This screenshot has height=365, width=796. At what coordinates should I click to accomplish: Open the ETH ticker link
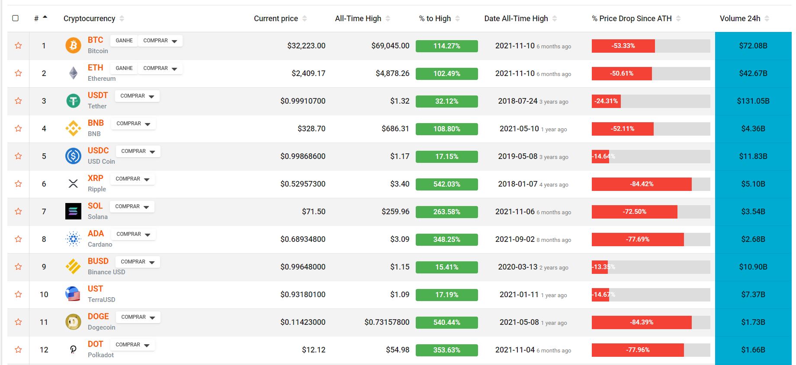[95, 68]
